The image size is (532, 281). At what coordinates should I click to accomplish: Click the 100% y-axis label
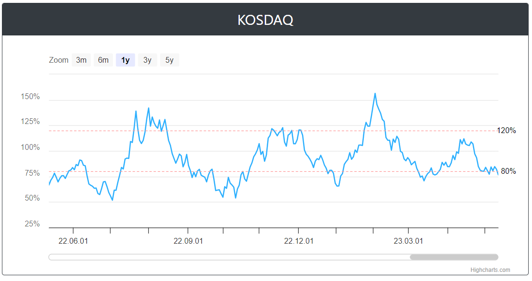coord(30,147)
